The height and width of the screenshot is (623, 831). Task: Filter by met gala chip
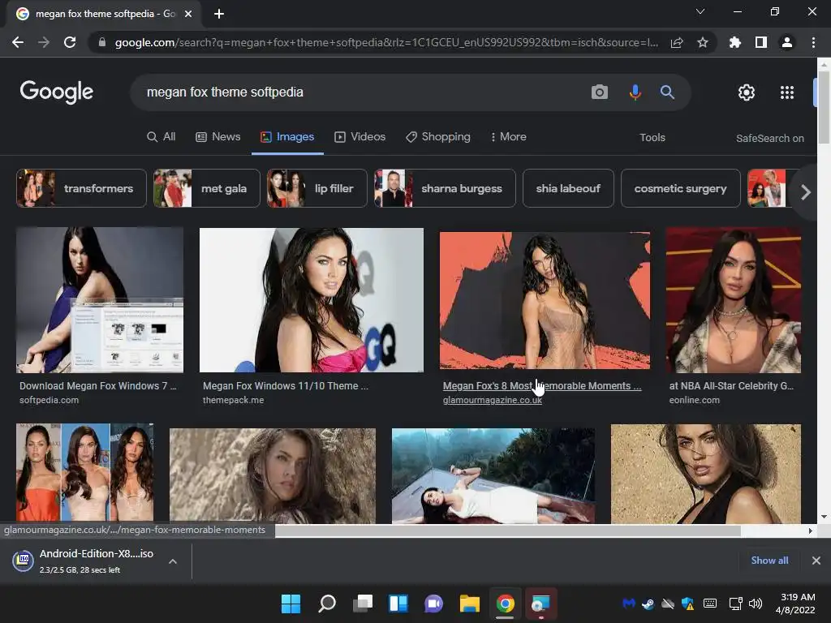click(x=207, y=188)
